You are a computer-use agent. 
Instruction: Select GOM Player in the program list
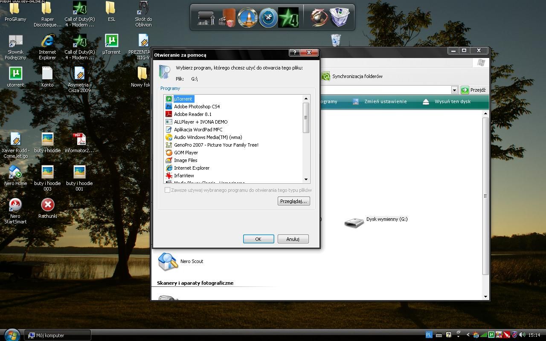(186, 153)
